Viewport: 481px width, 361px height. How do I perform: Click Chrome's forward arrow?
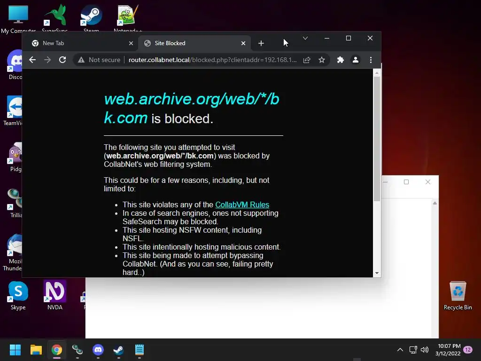click(x=47, y=60)
